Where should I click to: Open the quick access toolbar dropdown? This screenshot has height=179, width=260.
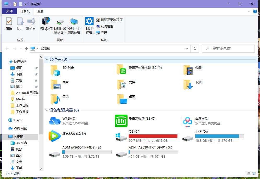coord(25,4)
